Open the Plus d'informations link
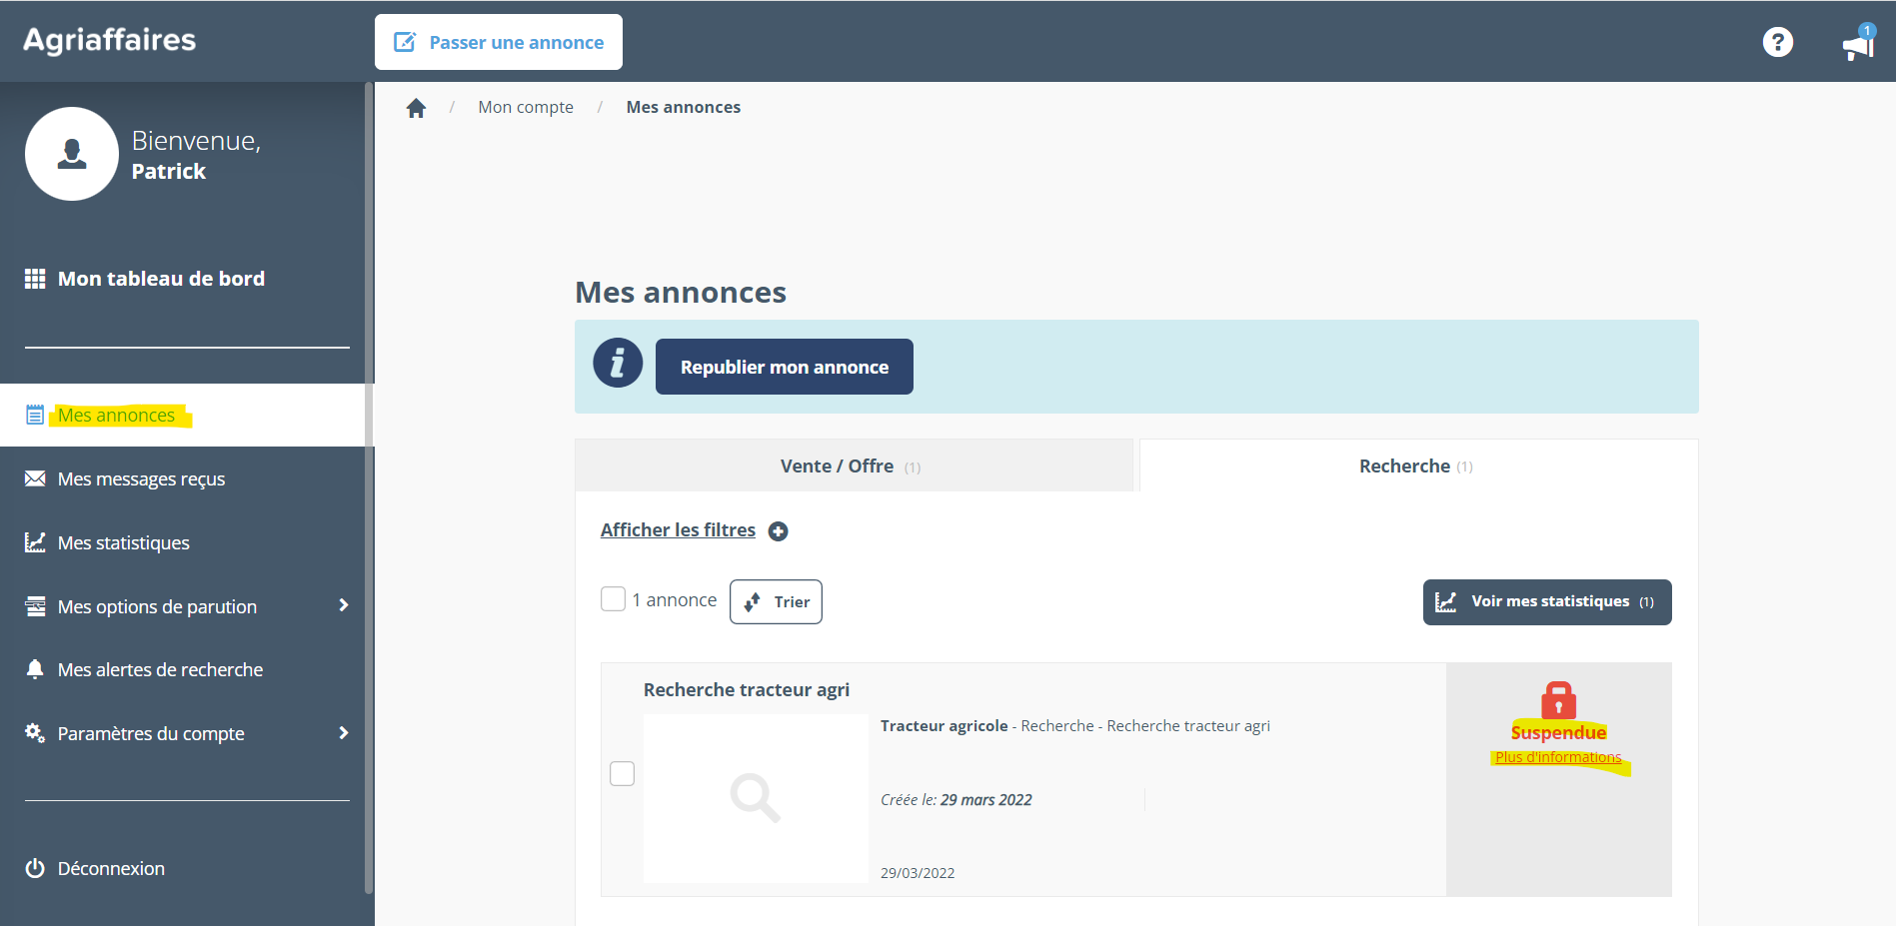Screen dimensions: 1896x926 click(1557, 757)
